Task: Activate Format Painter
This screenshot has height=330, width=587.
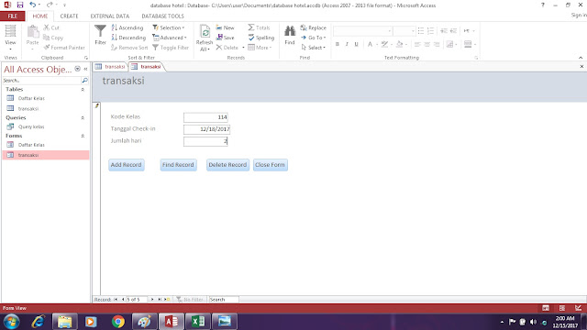Action: coord(64,48)
